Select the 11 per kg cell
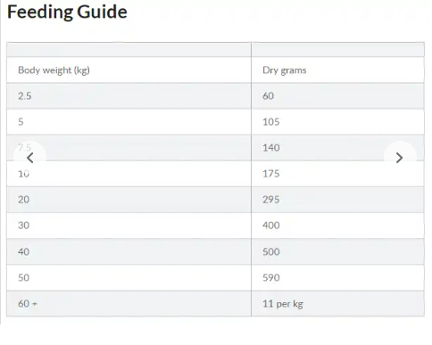Viewport: 432px width, 345px height. pos(337,304)
